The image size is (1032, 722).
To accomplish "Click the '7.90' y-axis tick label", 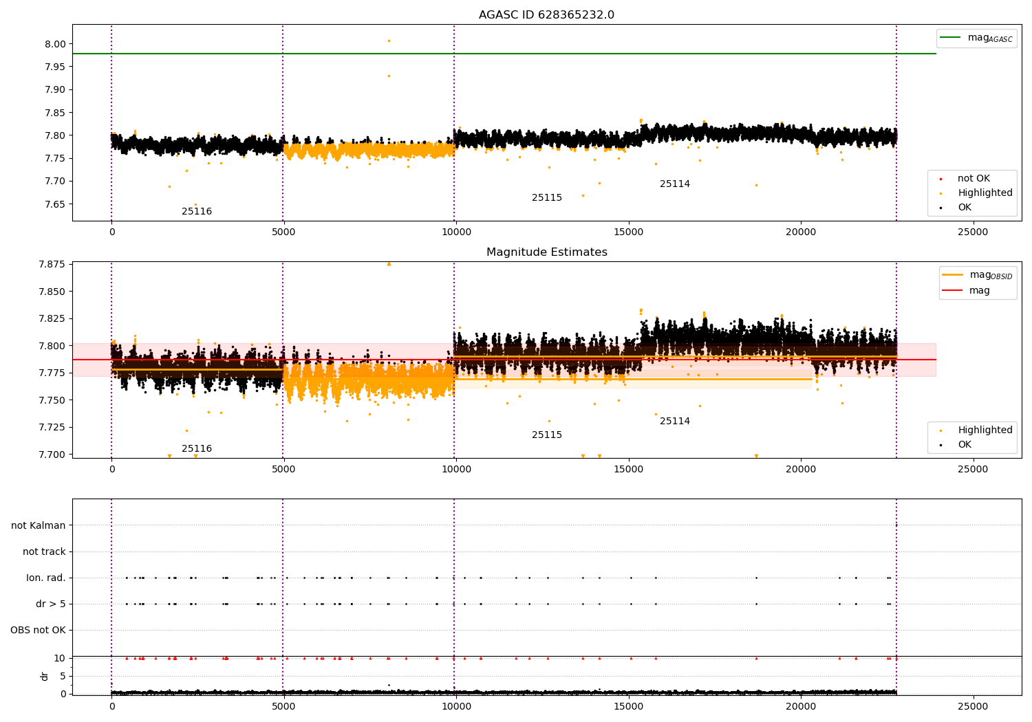I will tap(56, 89).
